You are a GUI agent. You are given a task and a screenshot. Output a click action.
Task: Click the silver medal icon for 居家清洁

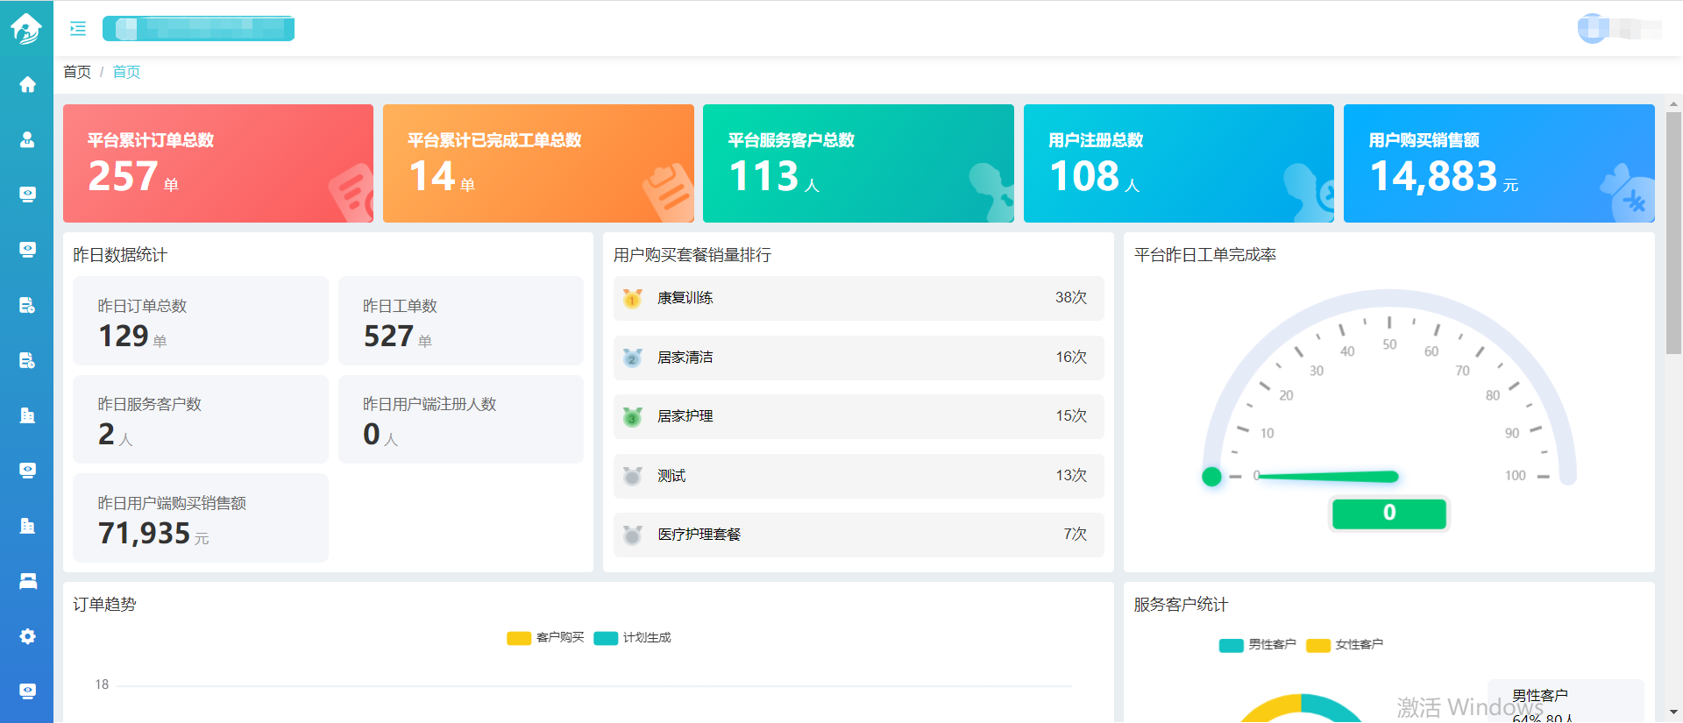tap(632, 358)
